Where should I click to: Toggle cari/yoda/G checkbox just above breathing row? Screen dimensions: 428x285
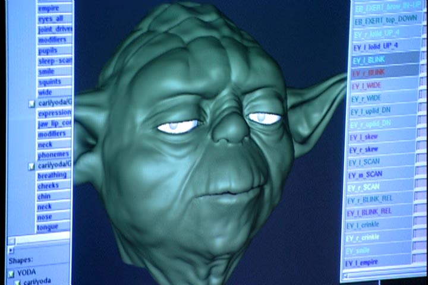click(x=32, y=166)
